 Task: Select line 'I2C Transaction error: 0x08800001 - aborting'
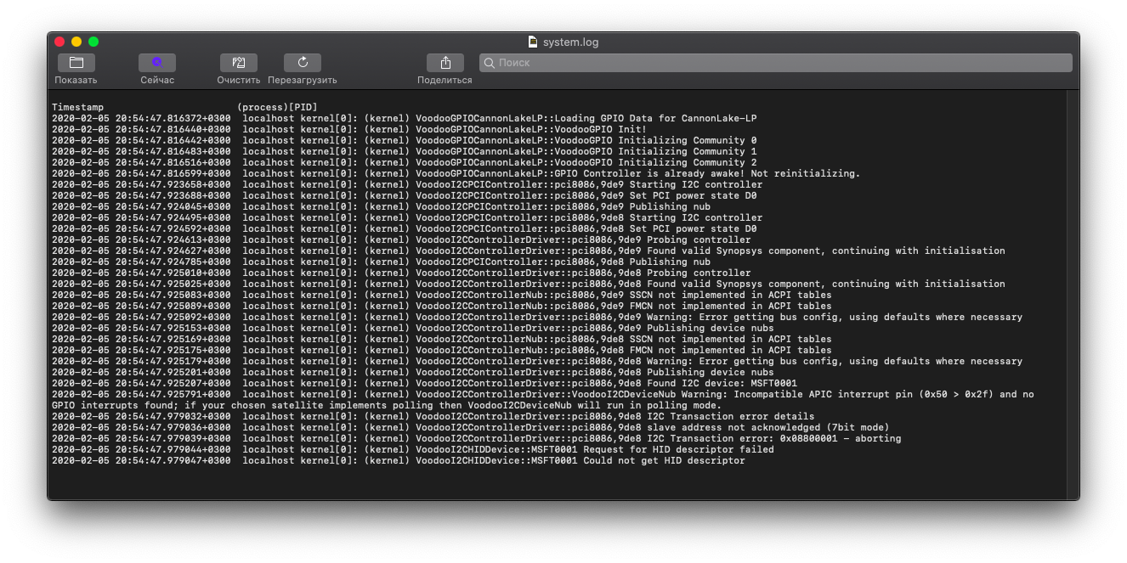coord(476,438)
